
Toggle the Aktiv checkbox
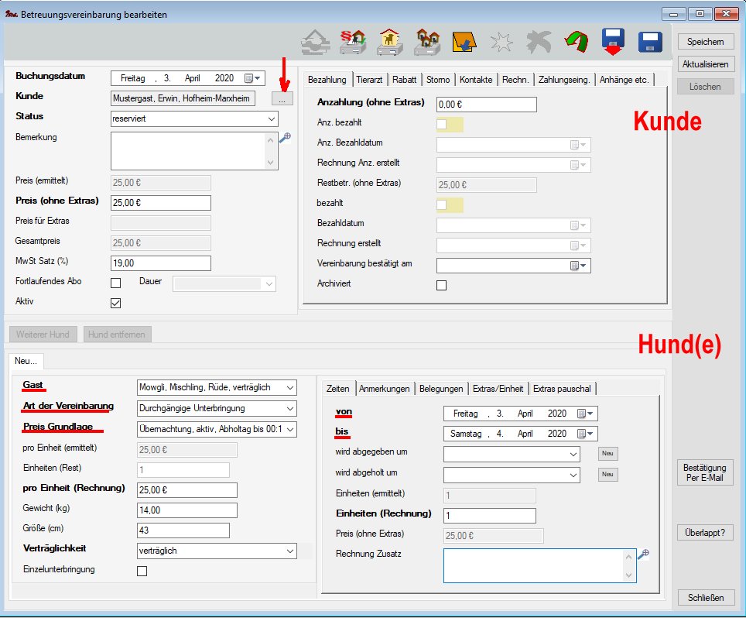point(116,303)
